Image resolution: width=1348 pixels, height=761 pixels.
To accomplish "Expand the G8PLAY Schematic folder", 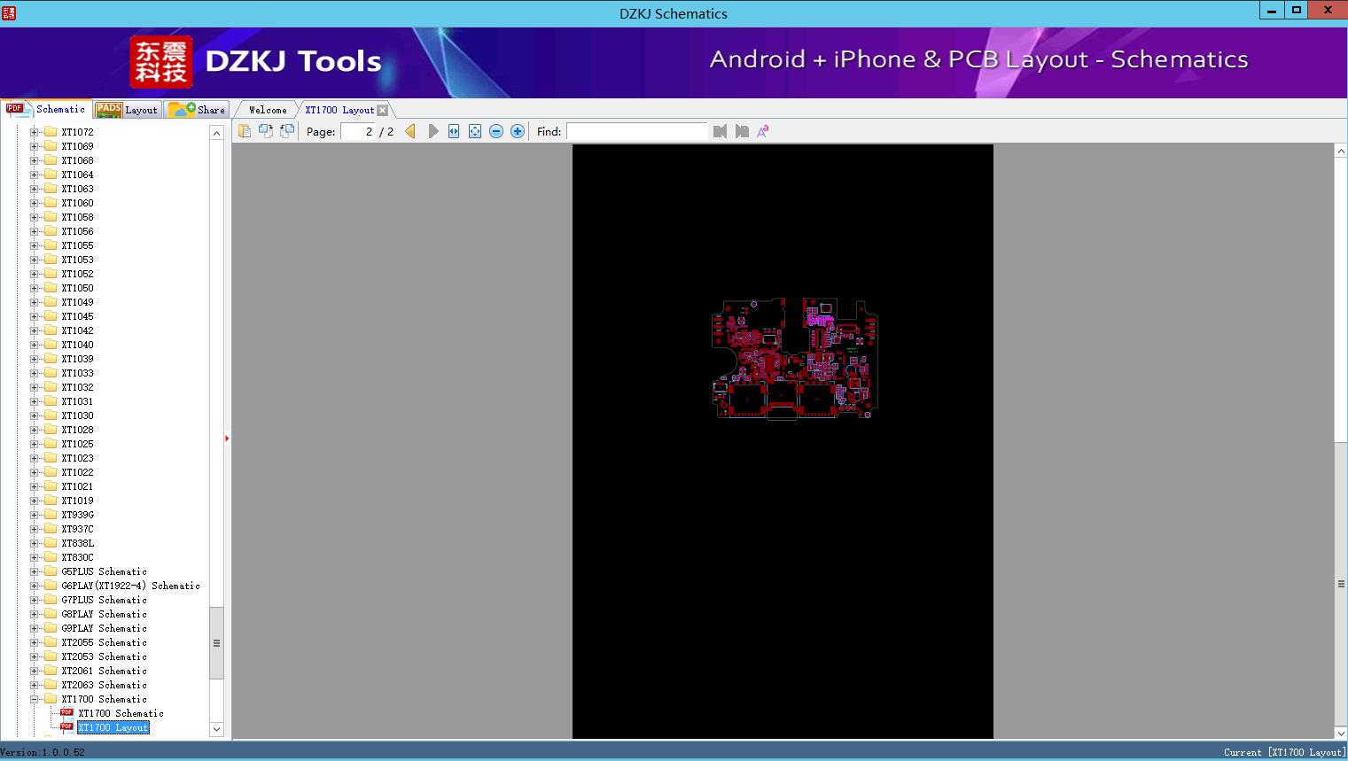I will [34, 614].
